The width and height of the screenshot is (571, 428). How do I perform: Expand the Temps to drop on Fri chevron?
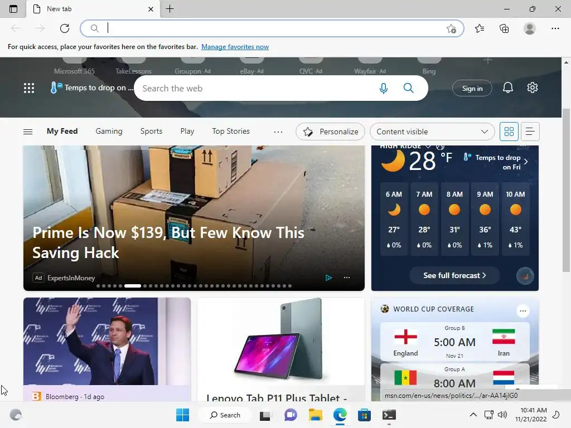tap(526, 162)
